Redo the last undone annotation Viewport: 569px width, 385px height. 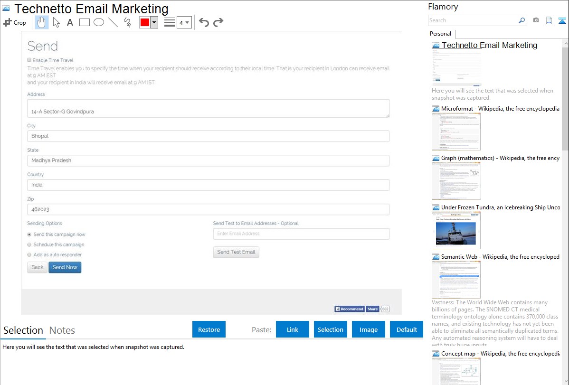click(218, 22)
